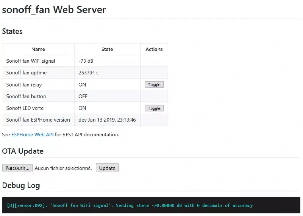The width and height of the screenshot is (303, 216).
Task: Select the 'dev Jun 13 2019, 23:19:46' version value
Action: click(107, 120)
